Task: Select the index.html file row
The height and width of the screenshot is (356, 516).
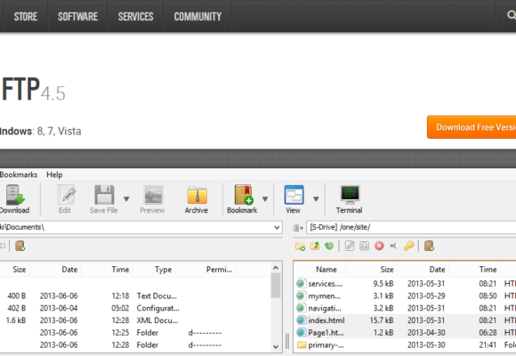Action: pyautogui.click(x=405, y=320)
